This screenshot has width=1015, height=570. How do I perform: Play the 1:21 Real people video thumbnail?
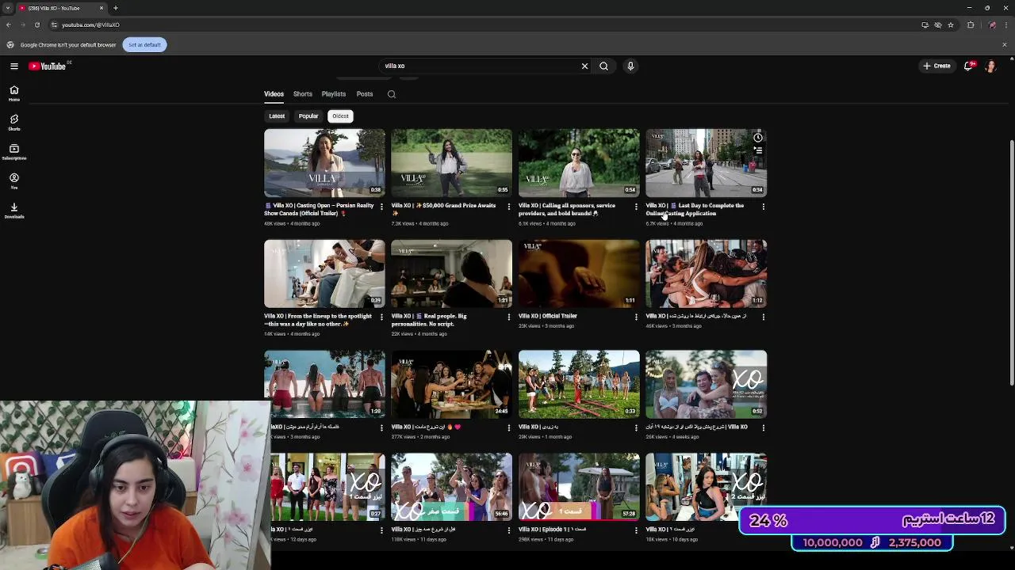(451, 273)
